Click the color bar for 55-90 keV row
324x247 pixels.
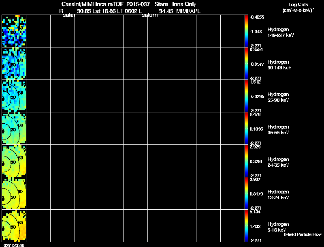coord(246,96)
